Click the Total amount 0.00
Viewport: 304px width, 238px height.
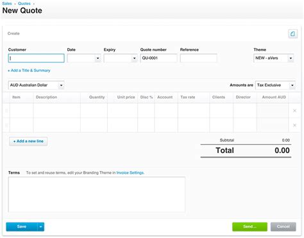coord(282,151)
